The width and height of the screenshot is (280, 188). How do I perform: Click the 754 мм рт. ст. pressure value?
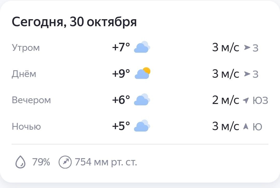106,162
